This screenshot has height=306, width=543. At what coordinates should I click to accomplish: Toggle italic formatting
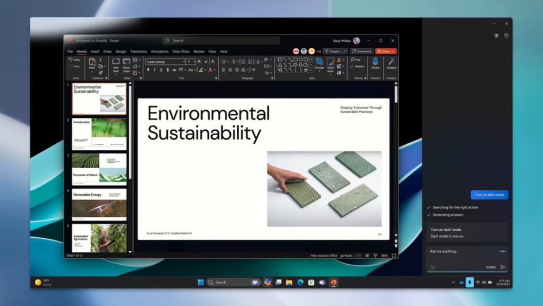tap(154, 70)
